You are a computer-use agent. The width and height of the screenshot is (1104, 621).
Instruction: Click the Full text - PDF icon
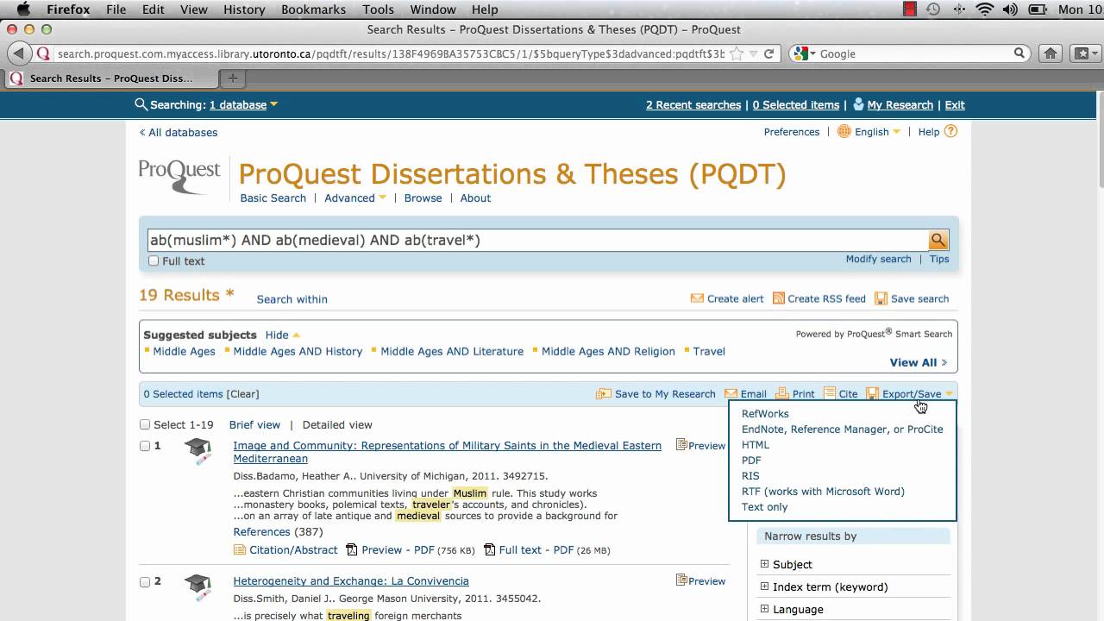point(489,549)
